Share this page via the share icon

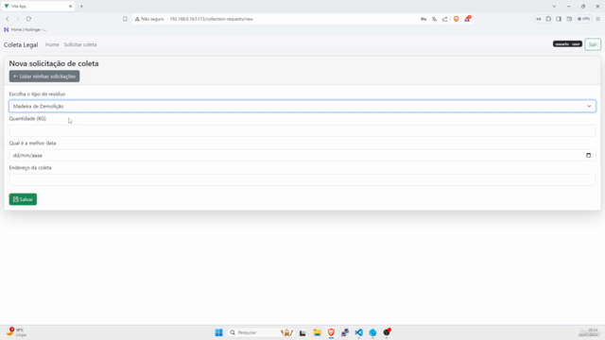pyautogui.click(x=445, y=19)
